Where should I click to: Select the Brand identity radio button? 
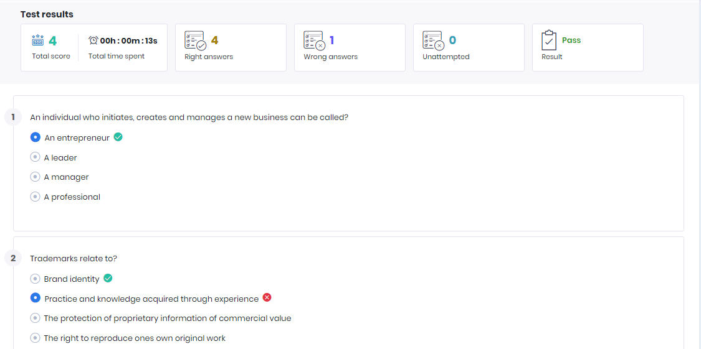tap(35, 279)
